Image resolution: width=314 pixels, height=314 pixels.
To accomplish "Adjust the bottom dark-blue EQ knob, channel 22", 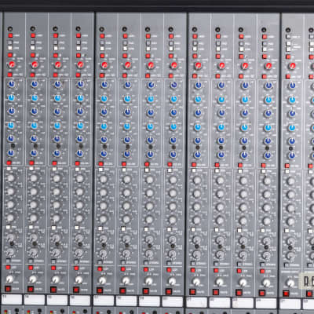I will tap(221, 155).
